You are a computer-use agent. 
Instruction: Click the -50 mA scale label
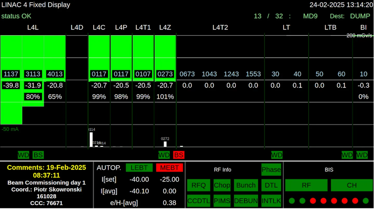[x=10, y=129]
